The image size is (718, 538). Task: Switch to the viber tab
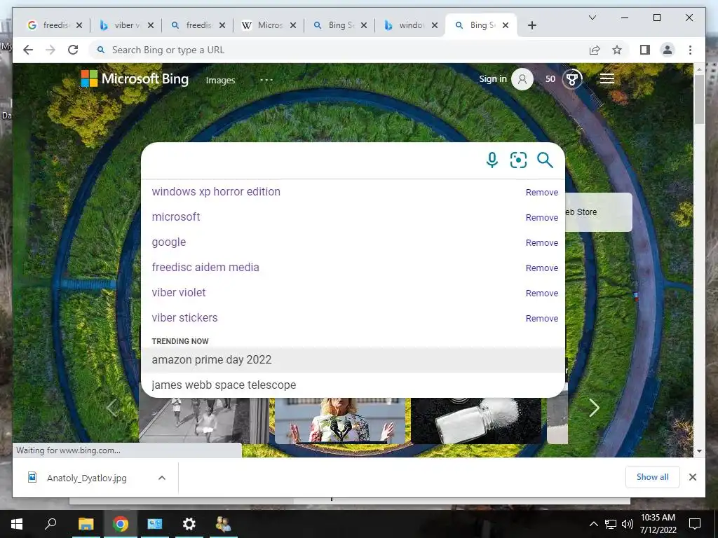pyautogui.click(x=126, y=25)
